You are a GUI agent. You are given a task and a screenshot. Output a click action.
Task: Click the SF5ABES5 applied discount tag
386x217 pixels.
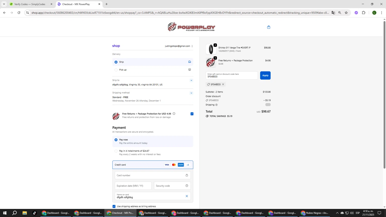pos(216,85)
